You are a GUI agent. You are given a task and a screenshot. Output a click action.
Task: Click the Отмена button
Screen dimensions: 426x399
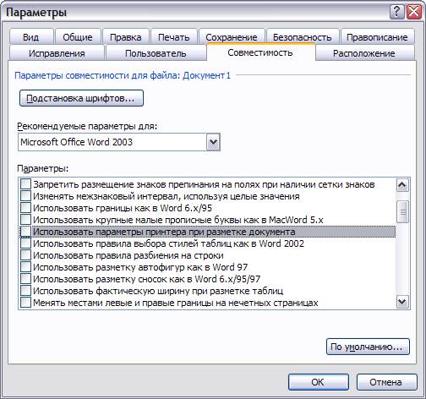(x=386, y=382)
